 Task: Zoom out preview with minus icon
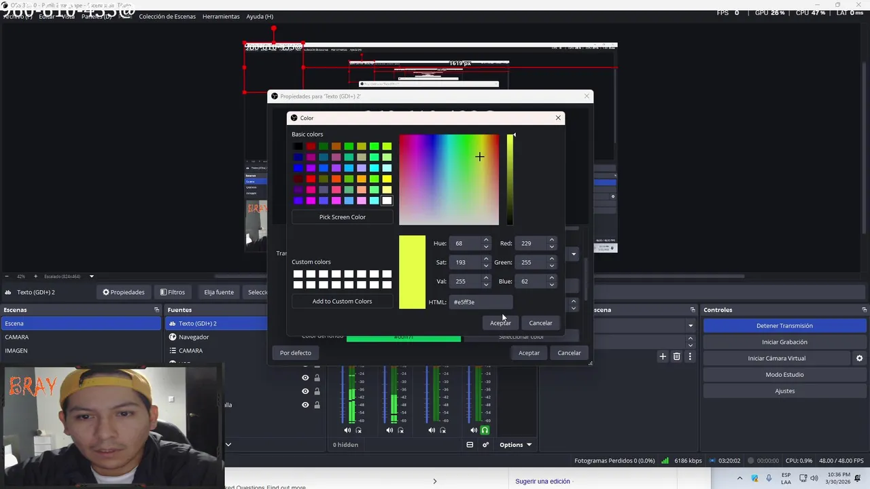[x=7, y=276]
